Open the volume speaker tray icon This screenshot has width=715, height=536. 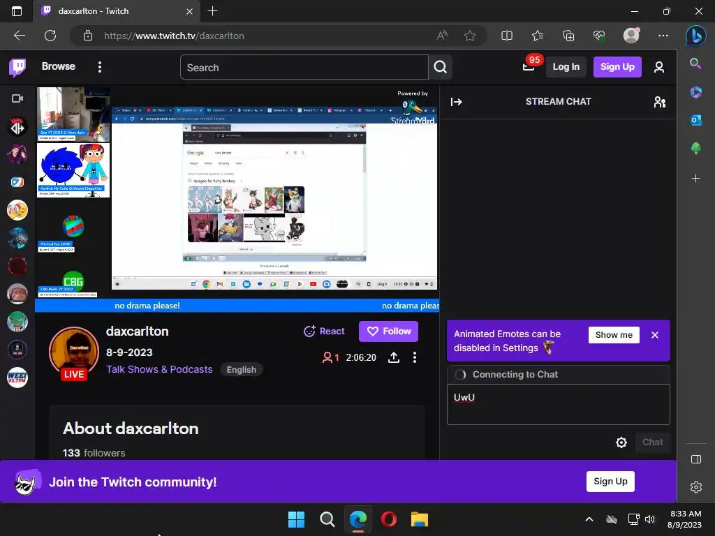[x=650, y=519]
